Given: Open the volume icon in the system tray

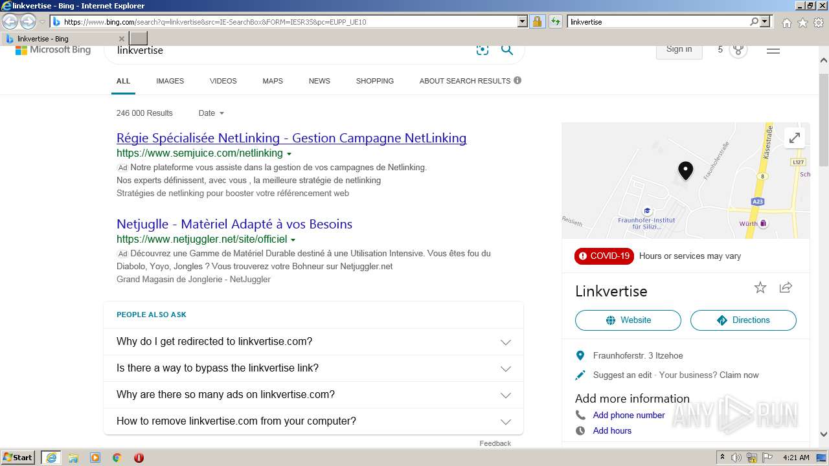Looking at the screenshot, I should click(737, 458).
